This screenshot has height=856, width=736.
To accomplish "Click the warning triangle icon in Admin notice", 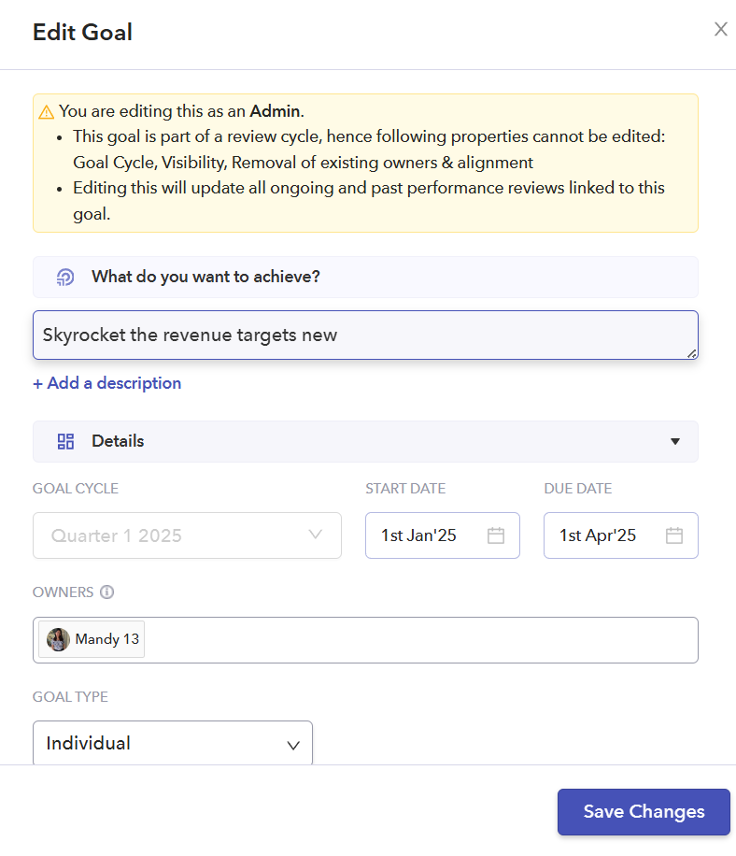I will tap(46, 112).
